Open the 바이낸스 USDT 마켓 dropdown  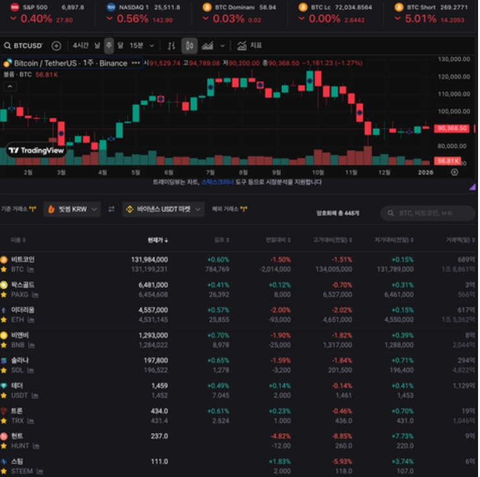pos(163,209)
